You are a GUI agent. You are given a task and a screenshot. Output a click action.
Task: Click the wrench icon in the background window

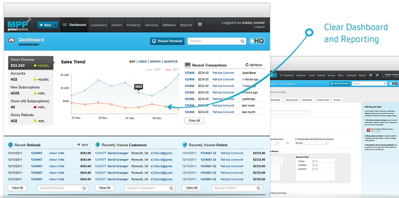377,75
